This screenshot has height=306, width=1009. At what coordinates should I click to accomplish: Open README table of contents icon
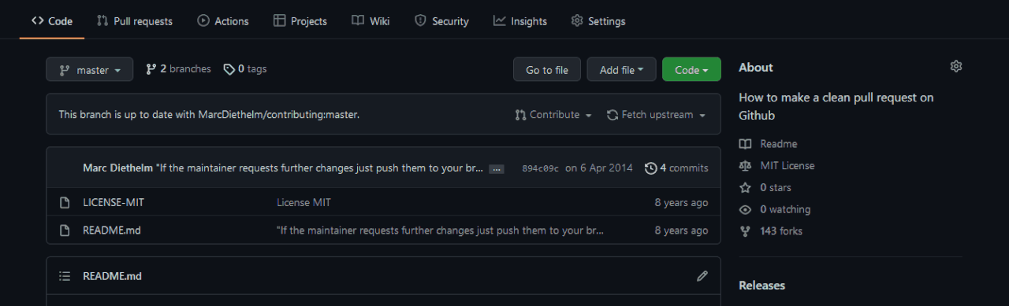pyautogui.click(x=65, y=276)
